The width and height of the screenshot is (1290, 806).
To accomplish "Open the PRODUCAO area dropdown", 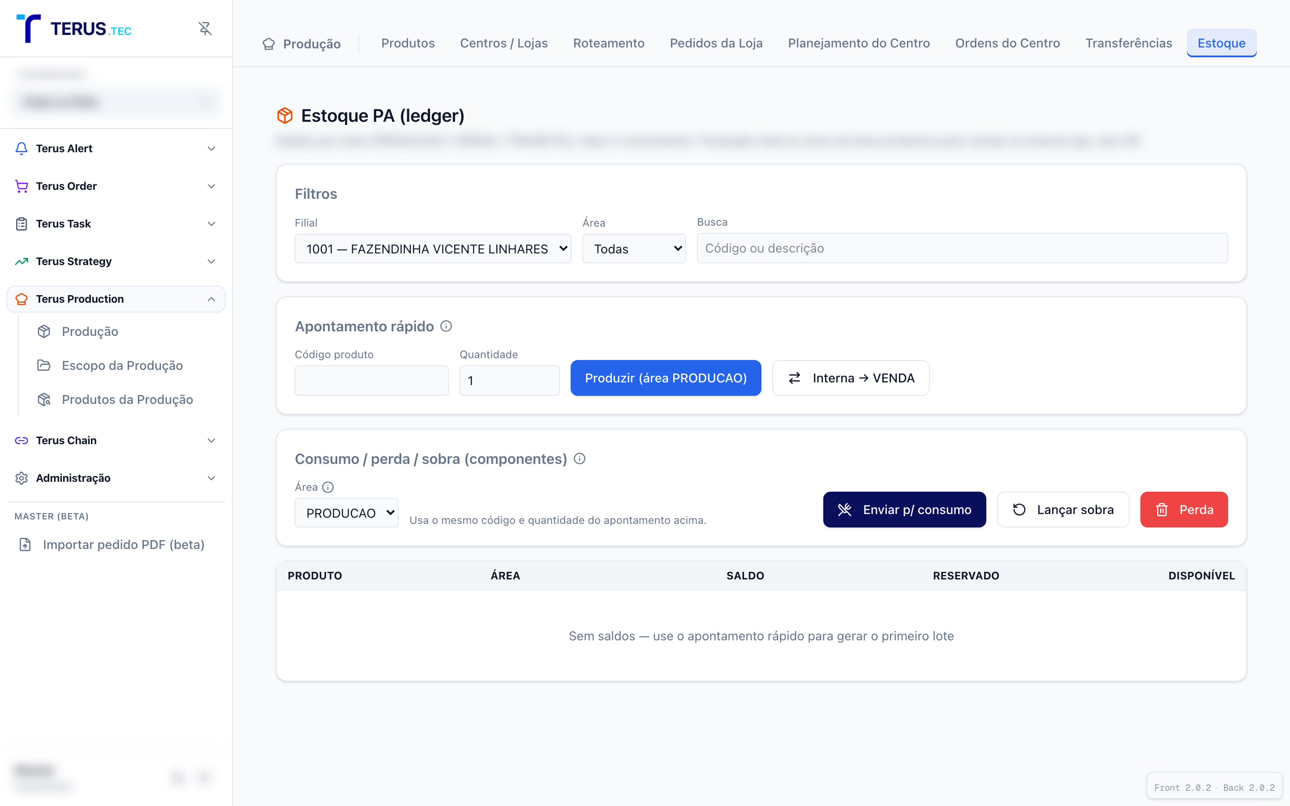I will pyautogui.click(x=347, y=513).
